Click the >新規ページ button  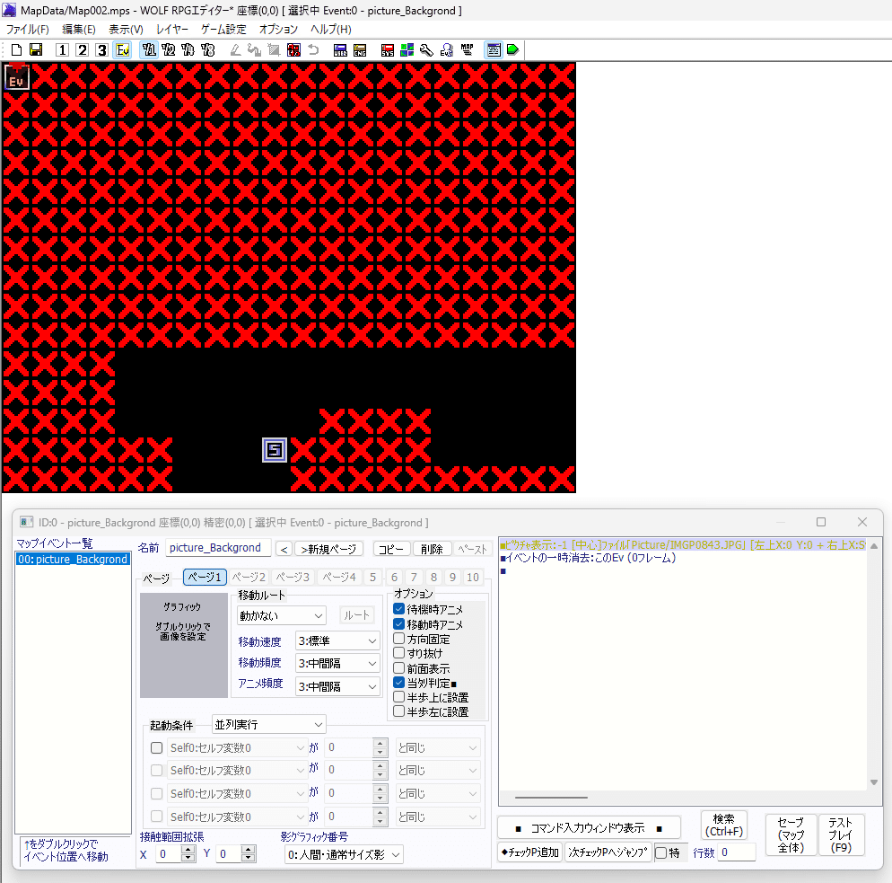coord(328,549)
